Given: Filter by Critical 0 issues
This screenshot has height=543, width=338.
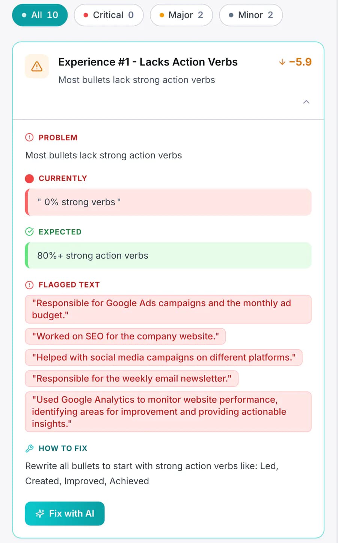Looking at the screenshot, I should [109, 15].
